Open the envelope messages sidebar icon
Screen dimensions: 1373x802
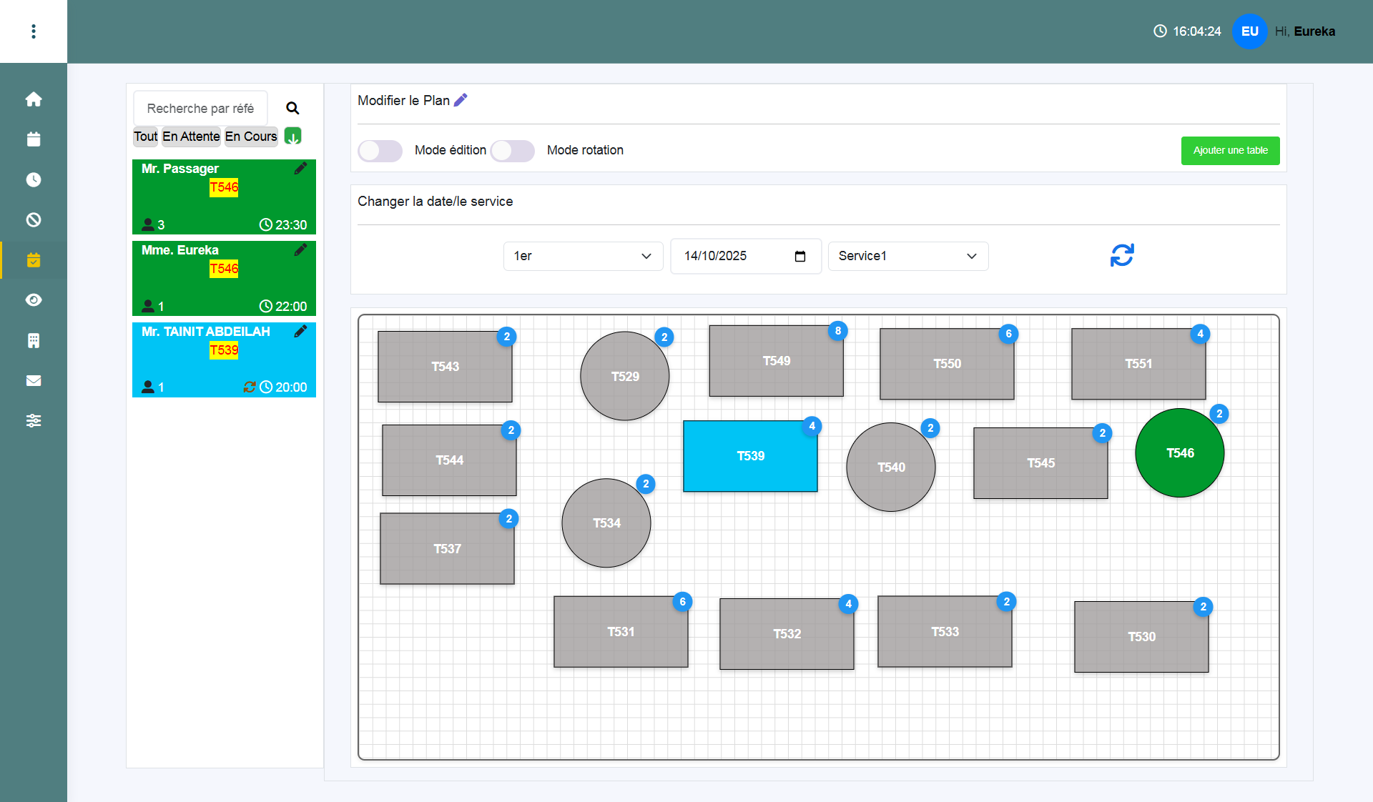[x=34, y=380]
